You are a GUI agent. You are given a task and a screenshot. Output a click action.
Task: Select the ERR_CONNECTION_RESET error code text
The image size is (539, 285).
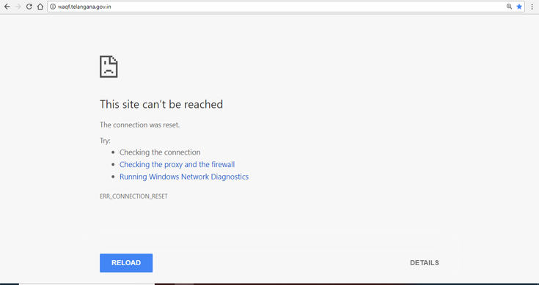pos(133,196)
